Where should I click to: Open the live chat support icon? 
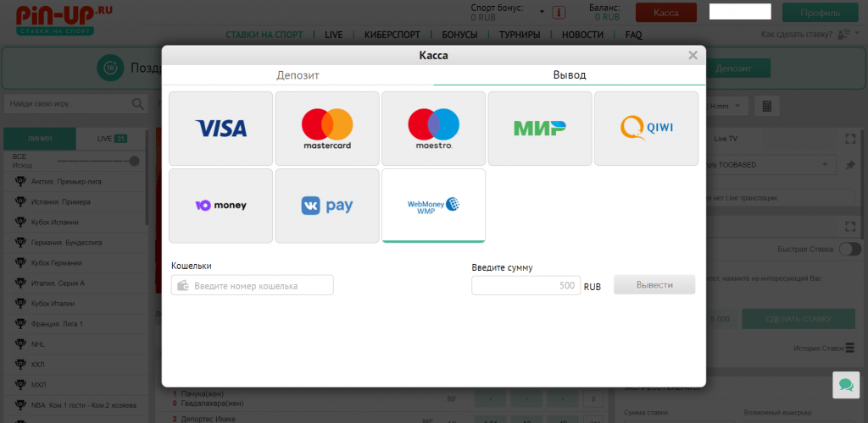[846, 385]
